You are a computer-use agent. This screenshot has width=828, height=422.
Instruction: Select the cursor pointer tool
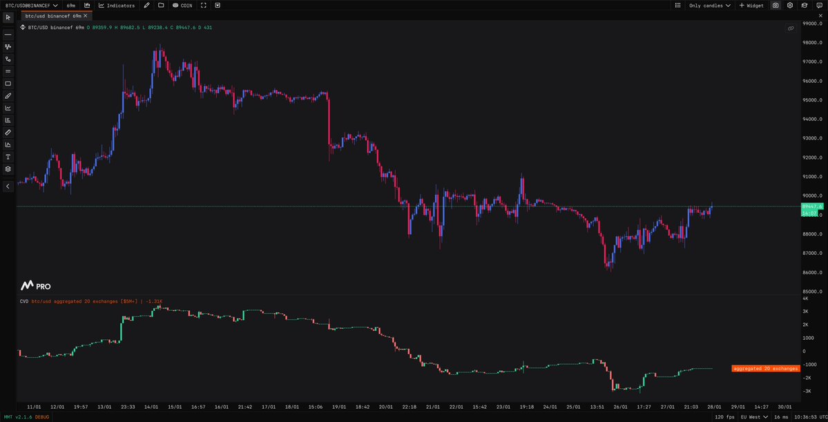pos(8,17)
